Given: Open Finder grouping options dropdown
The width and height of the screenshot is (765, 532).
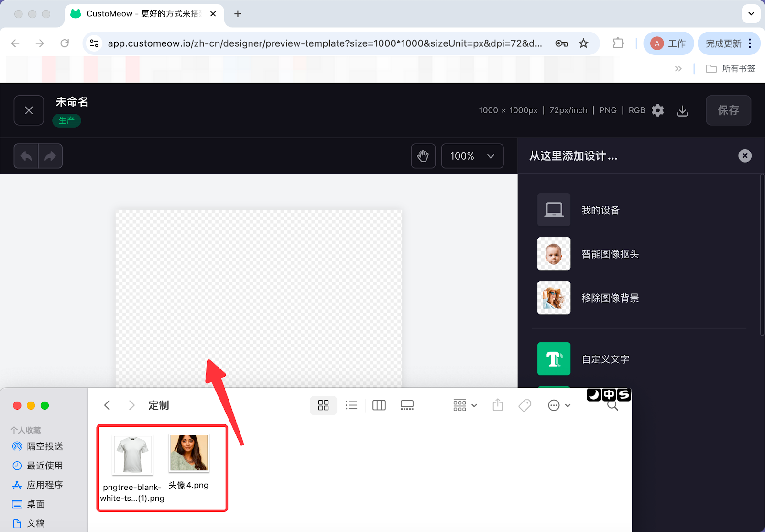Looking at the screenshot, I should (465, 405).
